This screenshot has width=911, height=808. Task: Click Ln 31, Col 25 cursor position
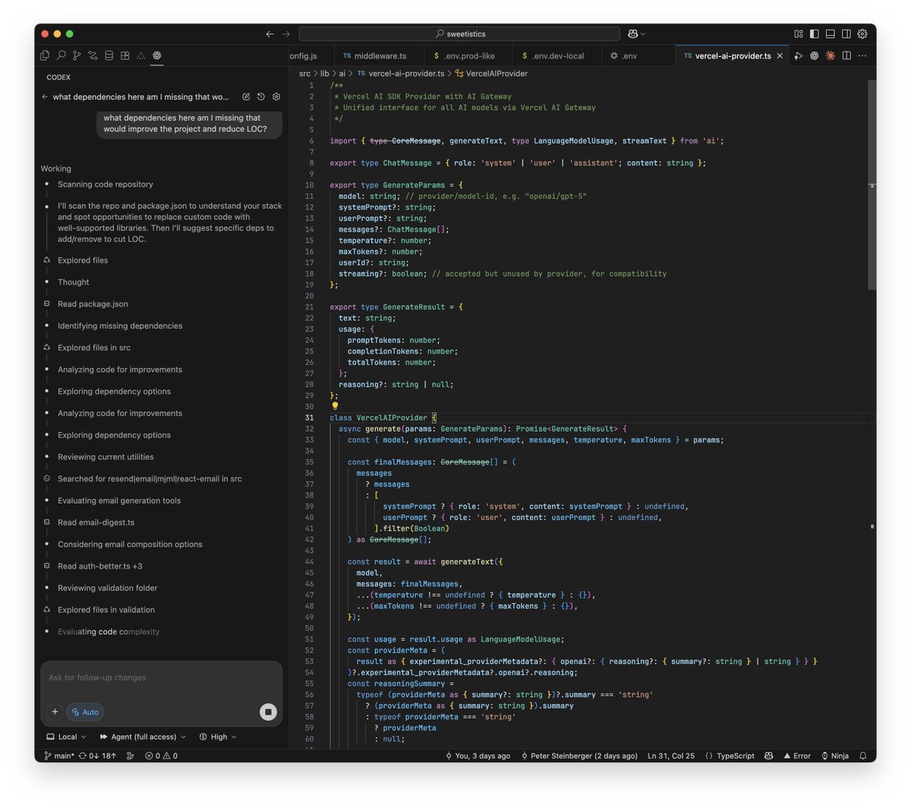(x=671, y=756)
